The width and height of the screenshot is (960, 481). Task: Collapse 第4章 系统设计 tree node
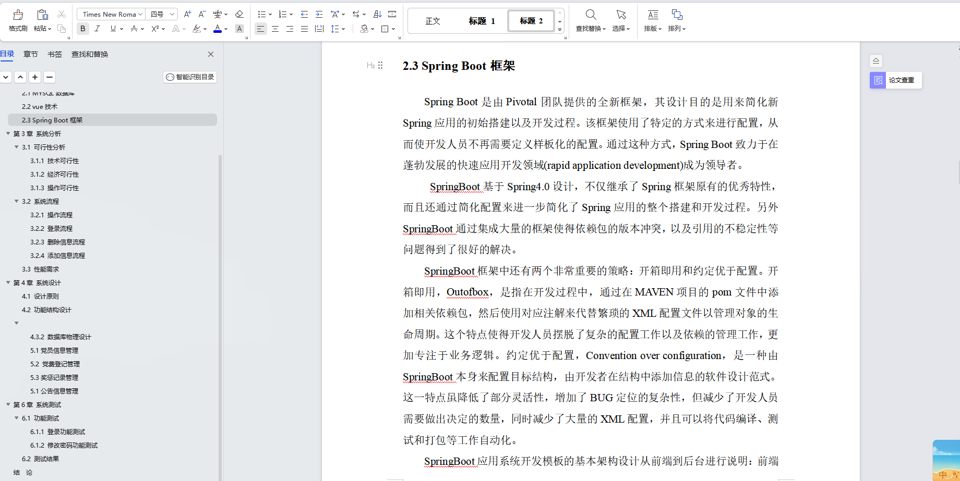pyautogui.click(x=8, y=282)
